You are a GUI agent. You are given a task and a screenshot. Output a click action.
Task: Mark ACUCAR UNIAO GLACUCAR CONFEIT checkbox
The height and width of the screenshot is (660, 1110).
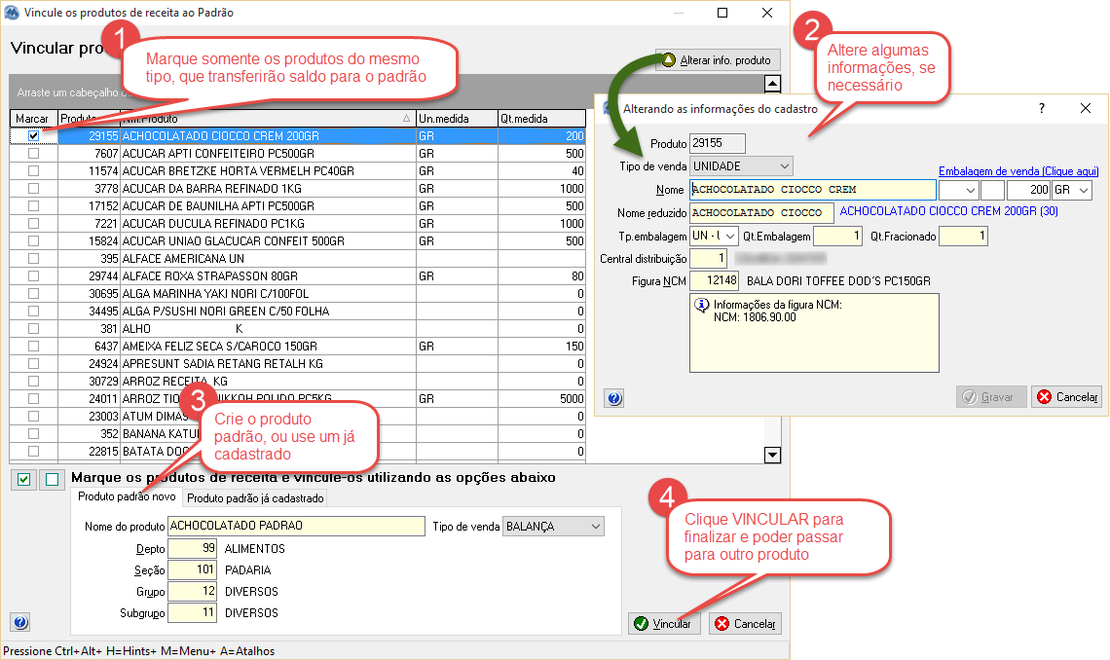click(33, 241)
